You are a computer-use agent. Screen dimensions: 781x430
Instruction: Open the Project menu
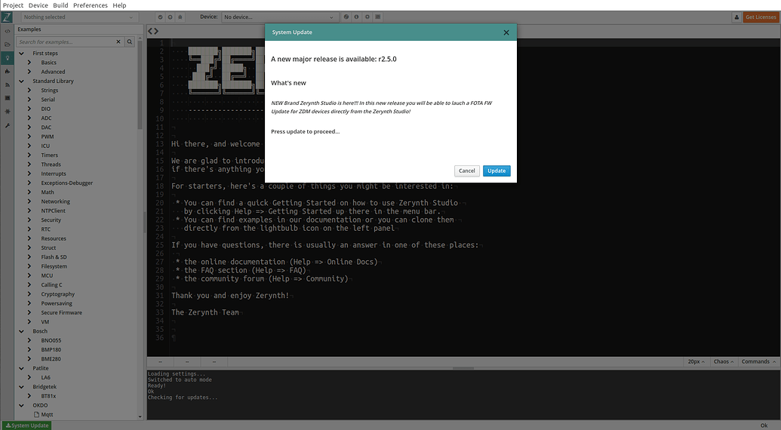13,5
